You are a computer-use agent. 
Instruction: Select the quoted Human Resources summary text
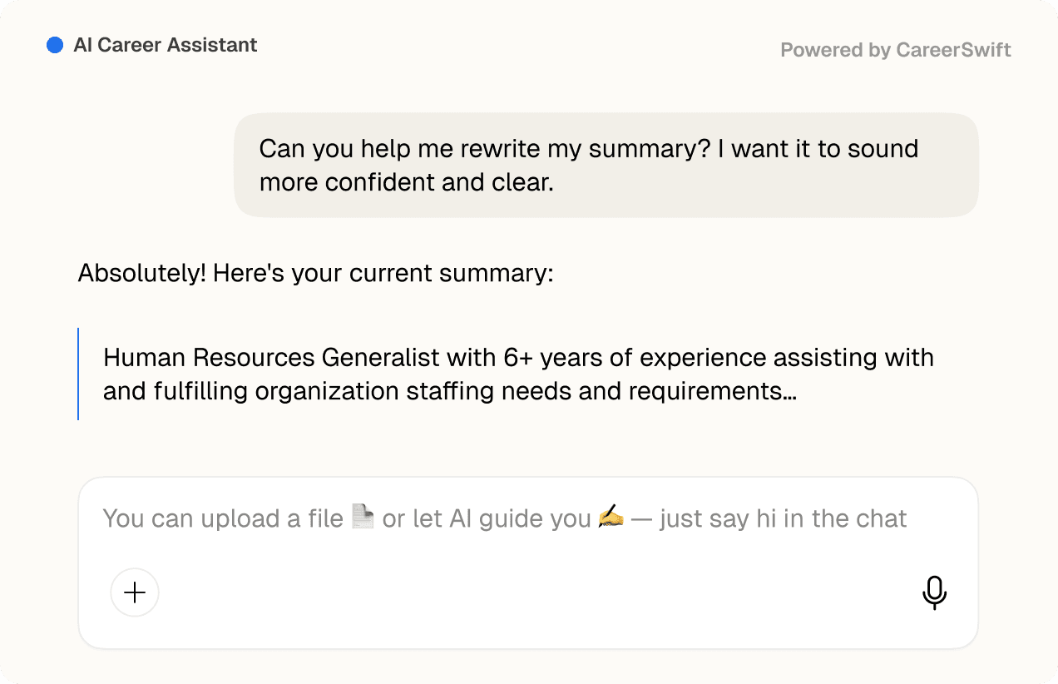tap(517, 374)
